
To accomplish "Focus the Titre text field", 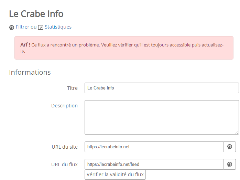I will click(161, 88).
